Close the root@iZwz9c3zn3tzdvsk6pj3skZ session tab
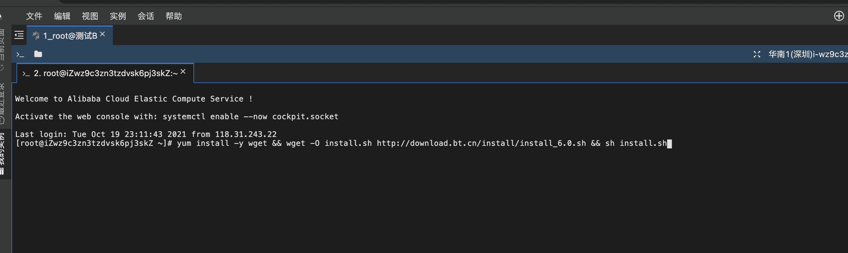848x253 pixels. tap(183, 71)
